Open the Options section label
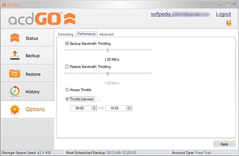239x156 pixels. [x=35, y=109]
